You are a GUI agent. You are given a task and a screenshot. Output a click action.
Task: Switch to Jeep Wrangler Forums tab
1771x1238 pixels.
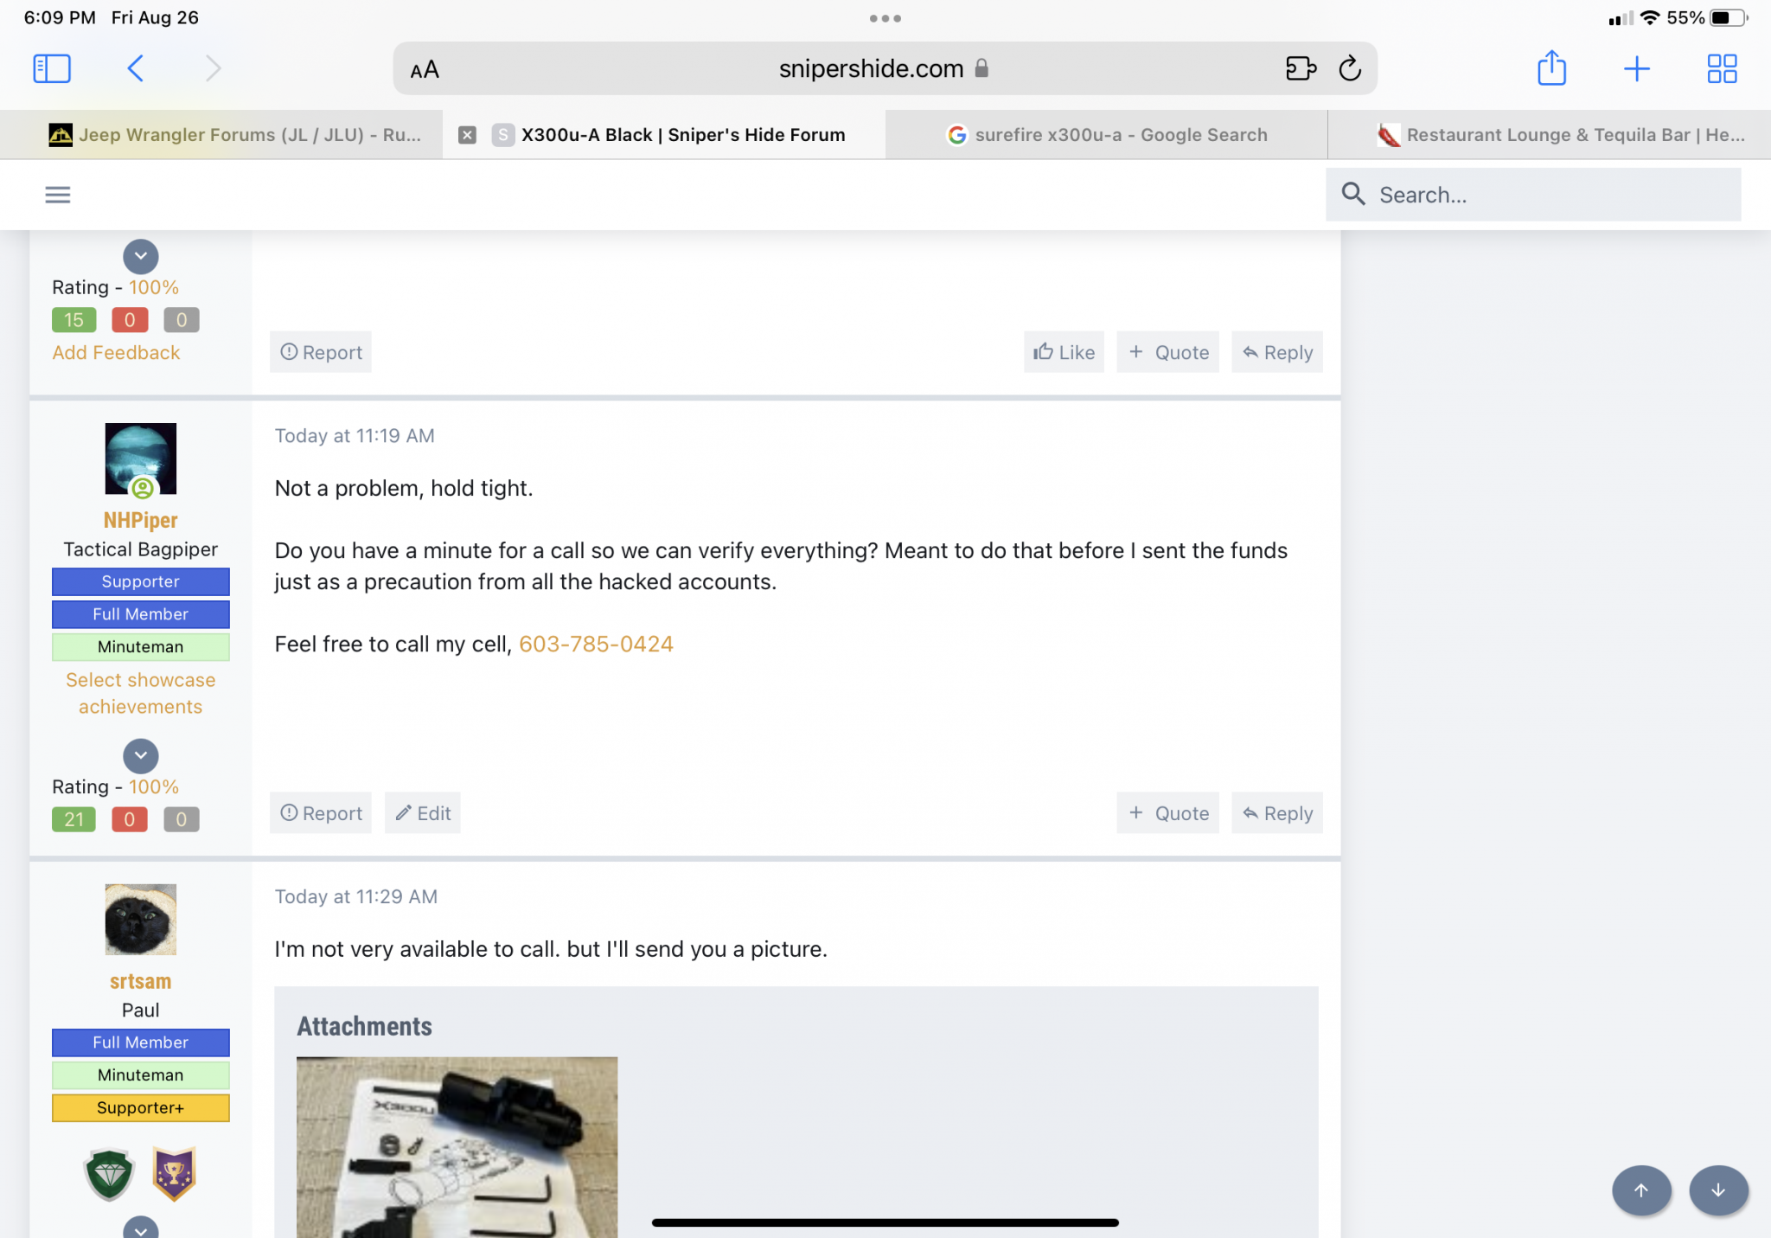233,135
